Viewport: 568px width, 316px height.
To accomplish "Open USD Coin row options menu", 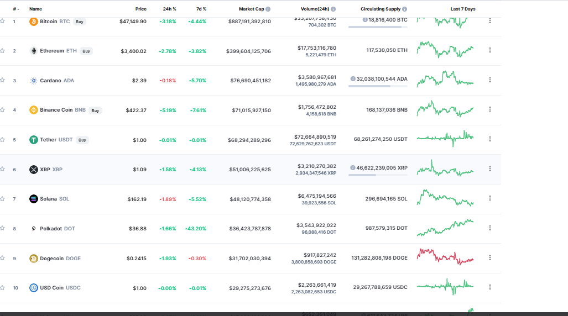I will pos(490,287).
